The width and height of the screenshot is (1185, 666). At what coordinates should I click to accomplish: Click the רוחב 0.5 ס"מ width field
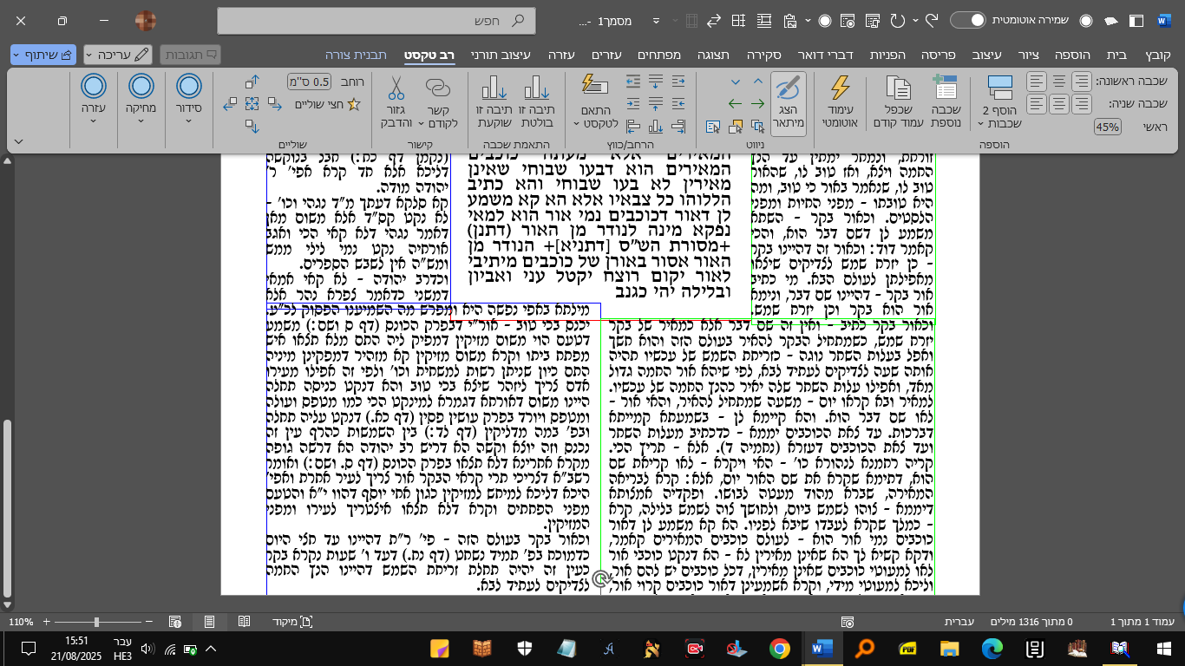pyautogui.click(x=309, y=82)
